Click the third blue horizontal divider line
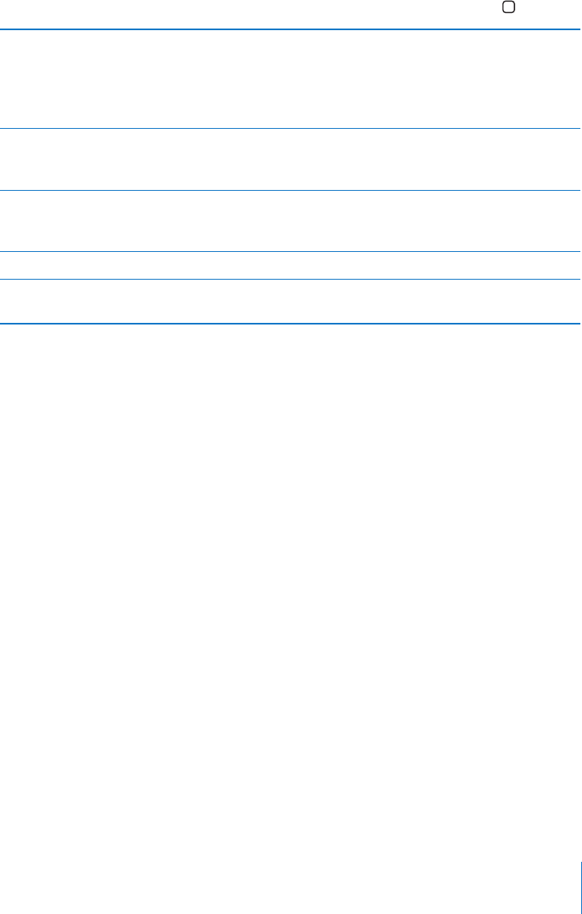This screenshot has width=582, height=914. (291, 190)
